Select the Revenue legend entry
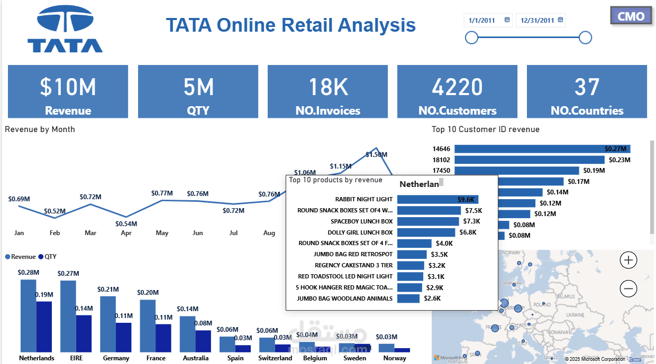This screenshot has width=656, height=364. pyautogui.click(x=20, y=257)
